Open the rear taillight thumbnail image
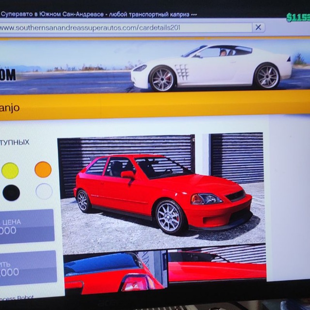Screen dimensions: 310x310 (x=115, y=272)
